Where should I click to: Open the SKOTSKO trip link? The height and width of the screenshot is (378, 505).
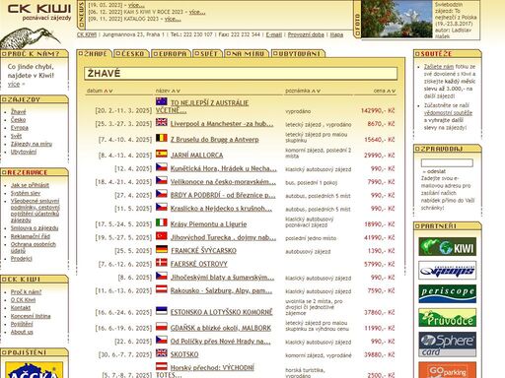tap(184, 354)
